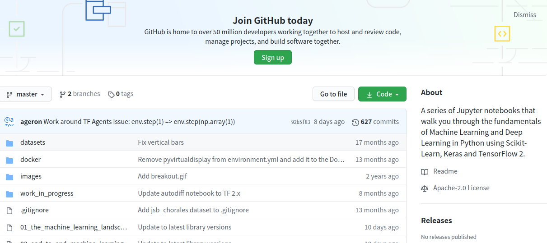
Task: Jump to the Readme link
Action: 445,171
